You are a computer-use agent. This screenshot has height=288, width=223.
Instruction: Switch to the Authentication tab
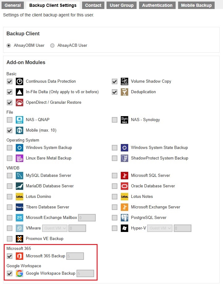click(157, 5)
